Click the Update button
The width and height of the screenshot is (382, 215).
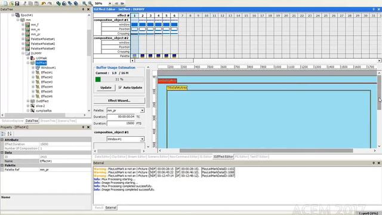(x=106, y=88)
